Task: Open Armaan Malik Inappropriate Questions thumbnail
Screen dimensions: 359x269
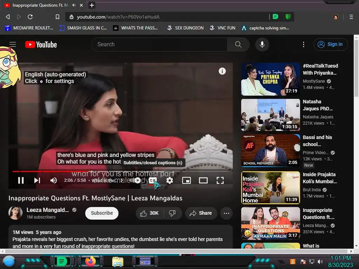Action: [270, 223]
